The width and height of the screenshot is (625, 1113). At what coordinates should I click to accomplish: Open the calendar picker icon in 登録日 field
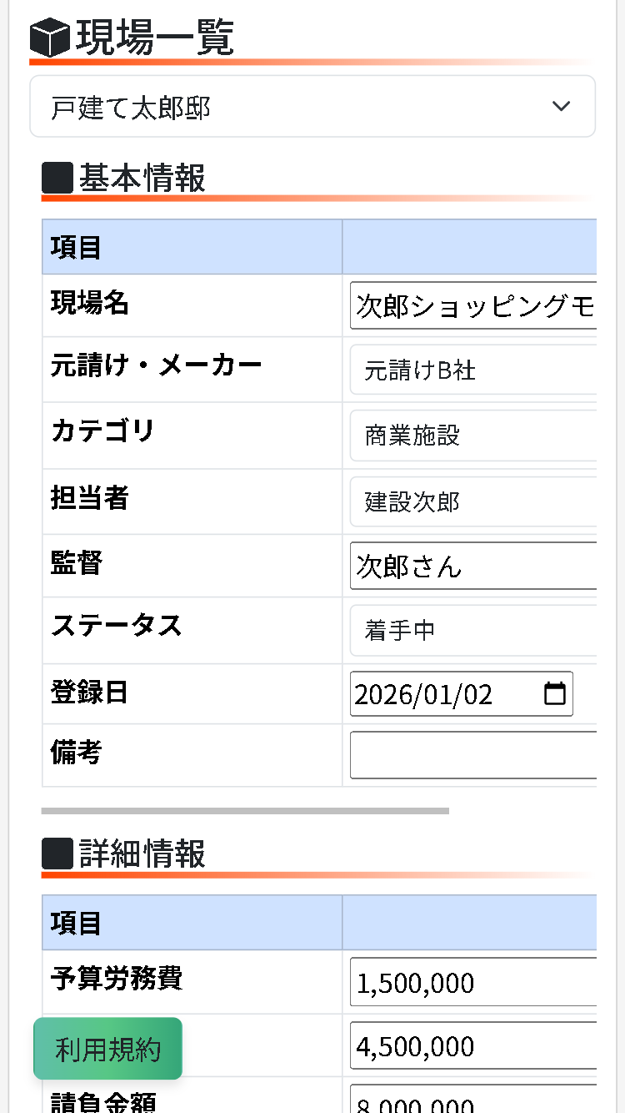(x=555, y=693)
